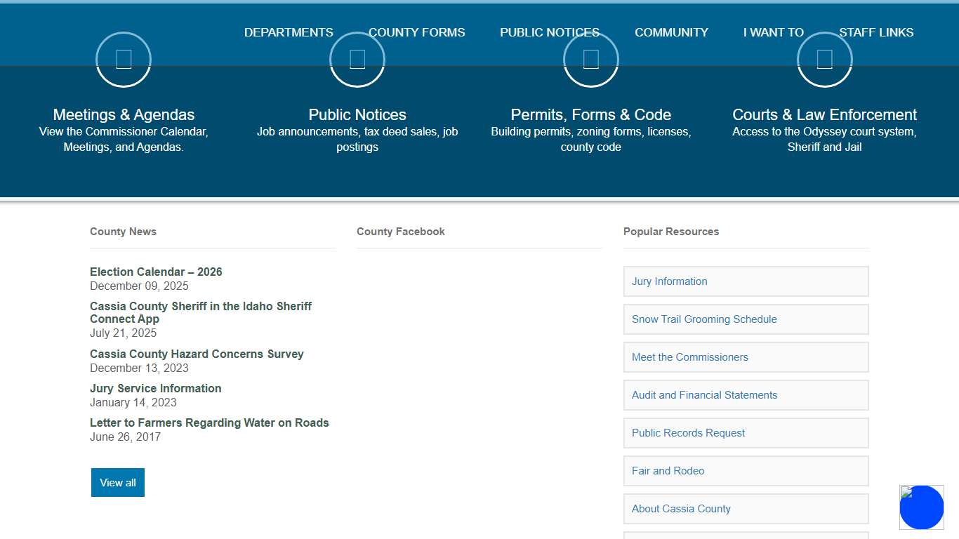The height and width of the screenshot is (539, 959).
Task: Open Snow Trail Grooming Schedule link
Action: coord(704,319)
